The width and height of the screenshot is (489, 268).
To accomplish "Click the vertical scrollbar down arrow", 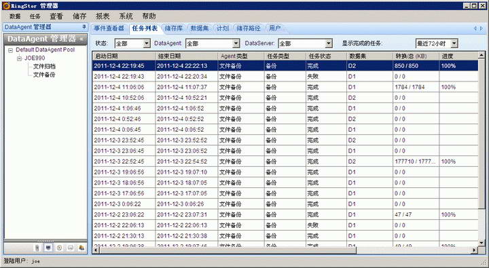I will click(x=482, y=242).
